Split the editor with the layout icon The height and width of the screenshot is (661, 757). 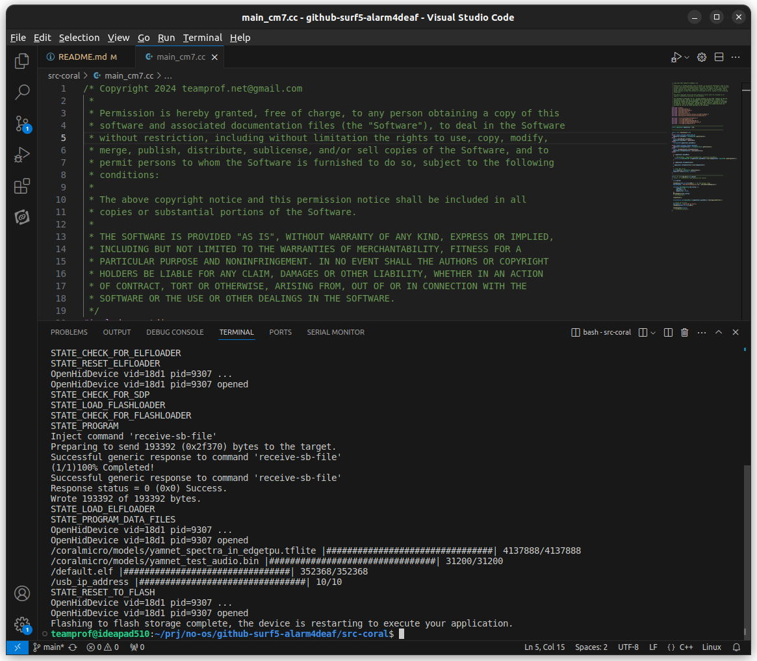point(719,57)
